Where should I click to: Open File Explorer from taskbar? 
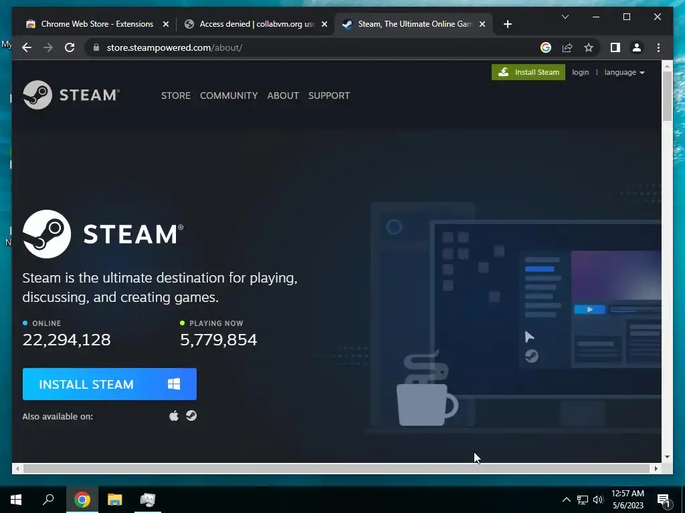[x=115, y=500]
